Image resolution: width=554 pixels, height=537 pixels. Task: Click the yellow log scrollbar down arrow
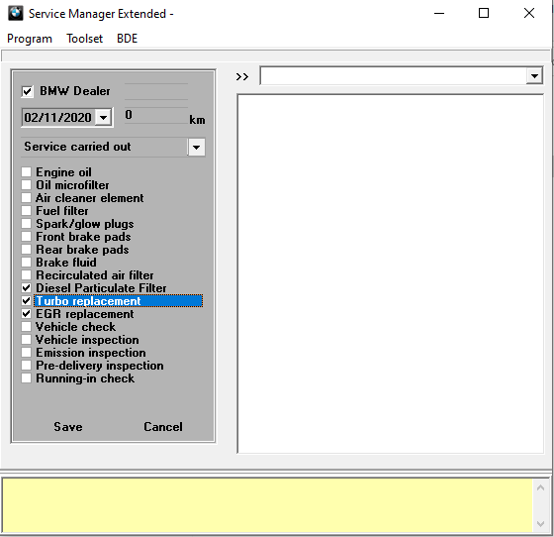[540, 523]
